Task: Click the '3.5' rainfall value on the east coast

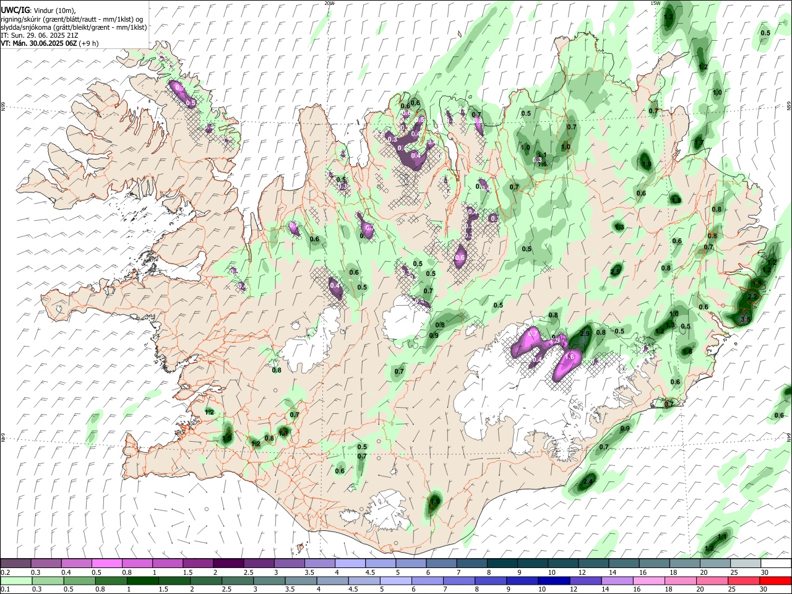Action: pyautogui.click(x=746, y=319)
